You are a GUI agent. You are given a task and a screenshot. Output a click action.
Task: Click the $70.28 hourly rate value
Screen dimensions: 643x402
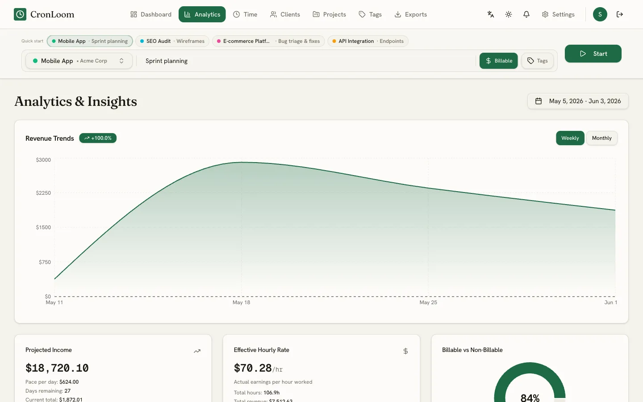(253, 368)
